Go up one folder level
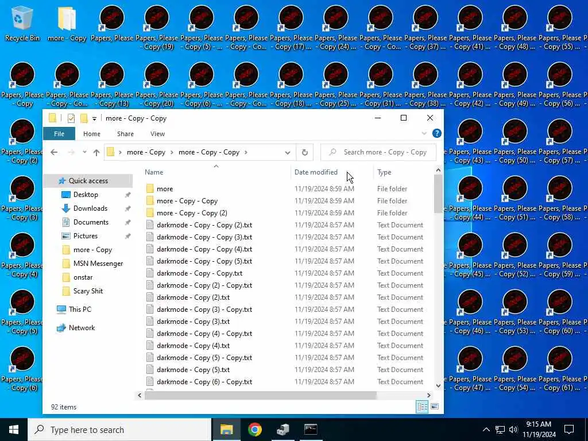Screen dimensions: 588x441 (96, 152)
